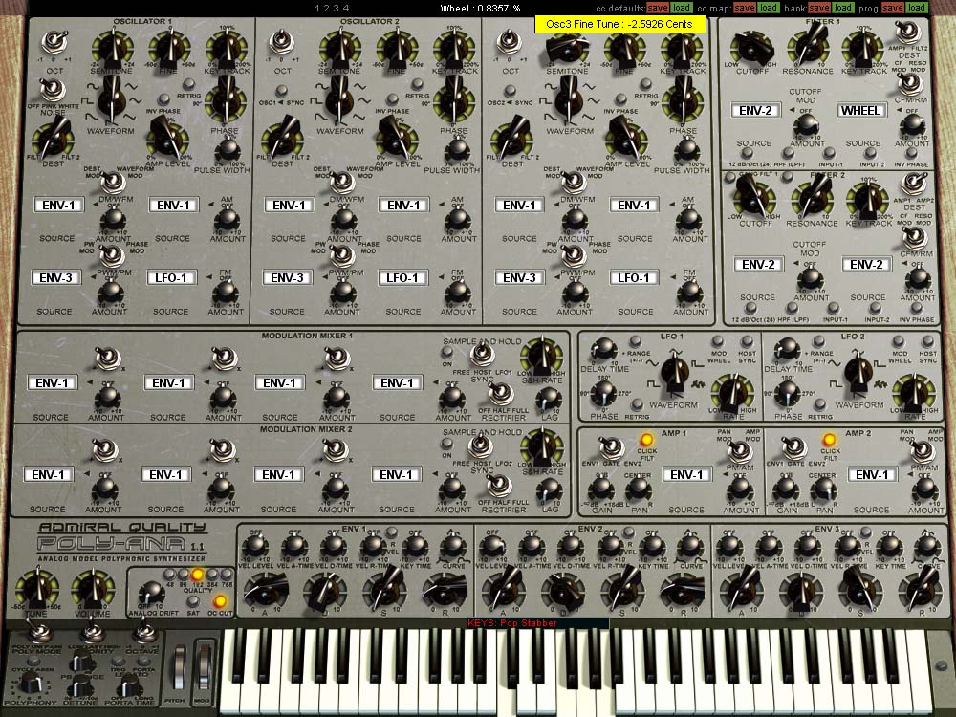Click the cc defaults load button
This screenshot has width=956, height=717.
682,8
